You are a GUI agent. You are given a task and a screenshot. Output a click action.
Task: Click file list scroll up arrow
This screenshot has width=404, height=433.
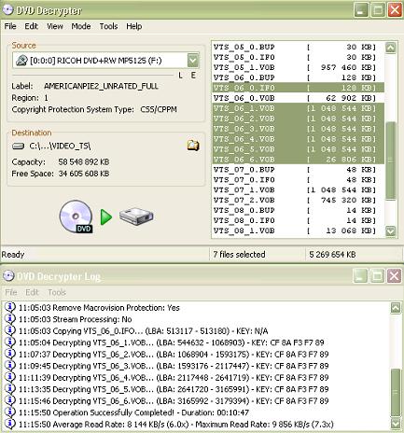tap(391, 48)
